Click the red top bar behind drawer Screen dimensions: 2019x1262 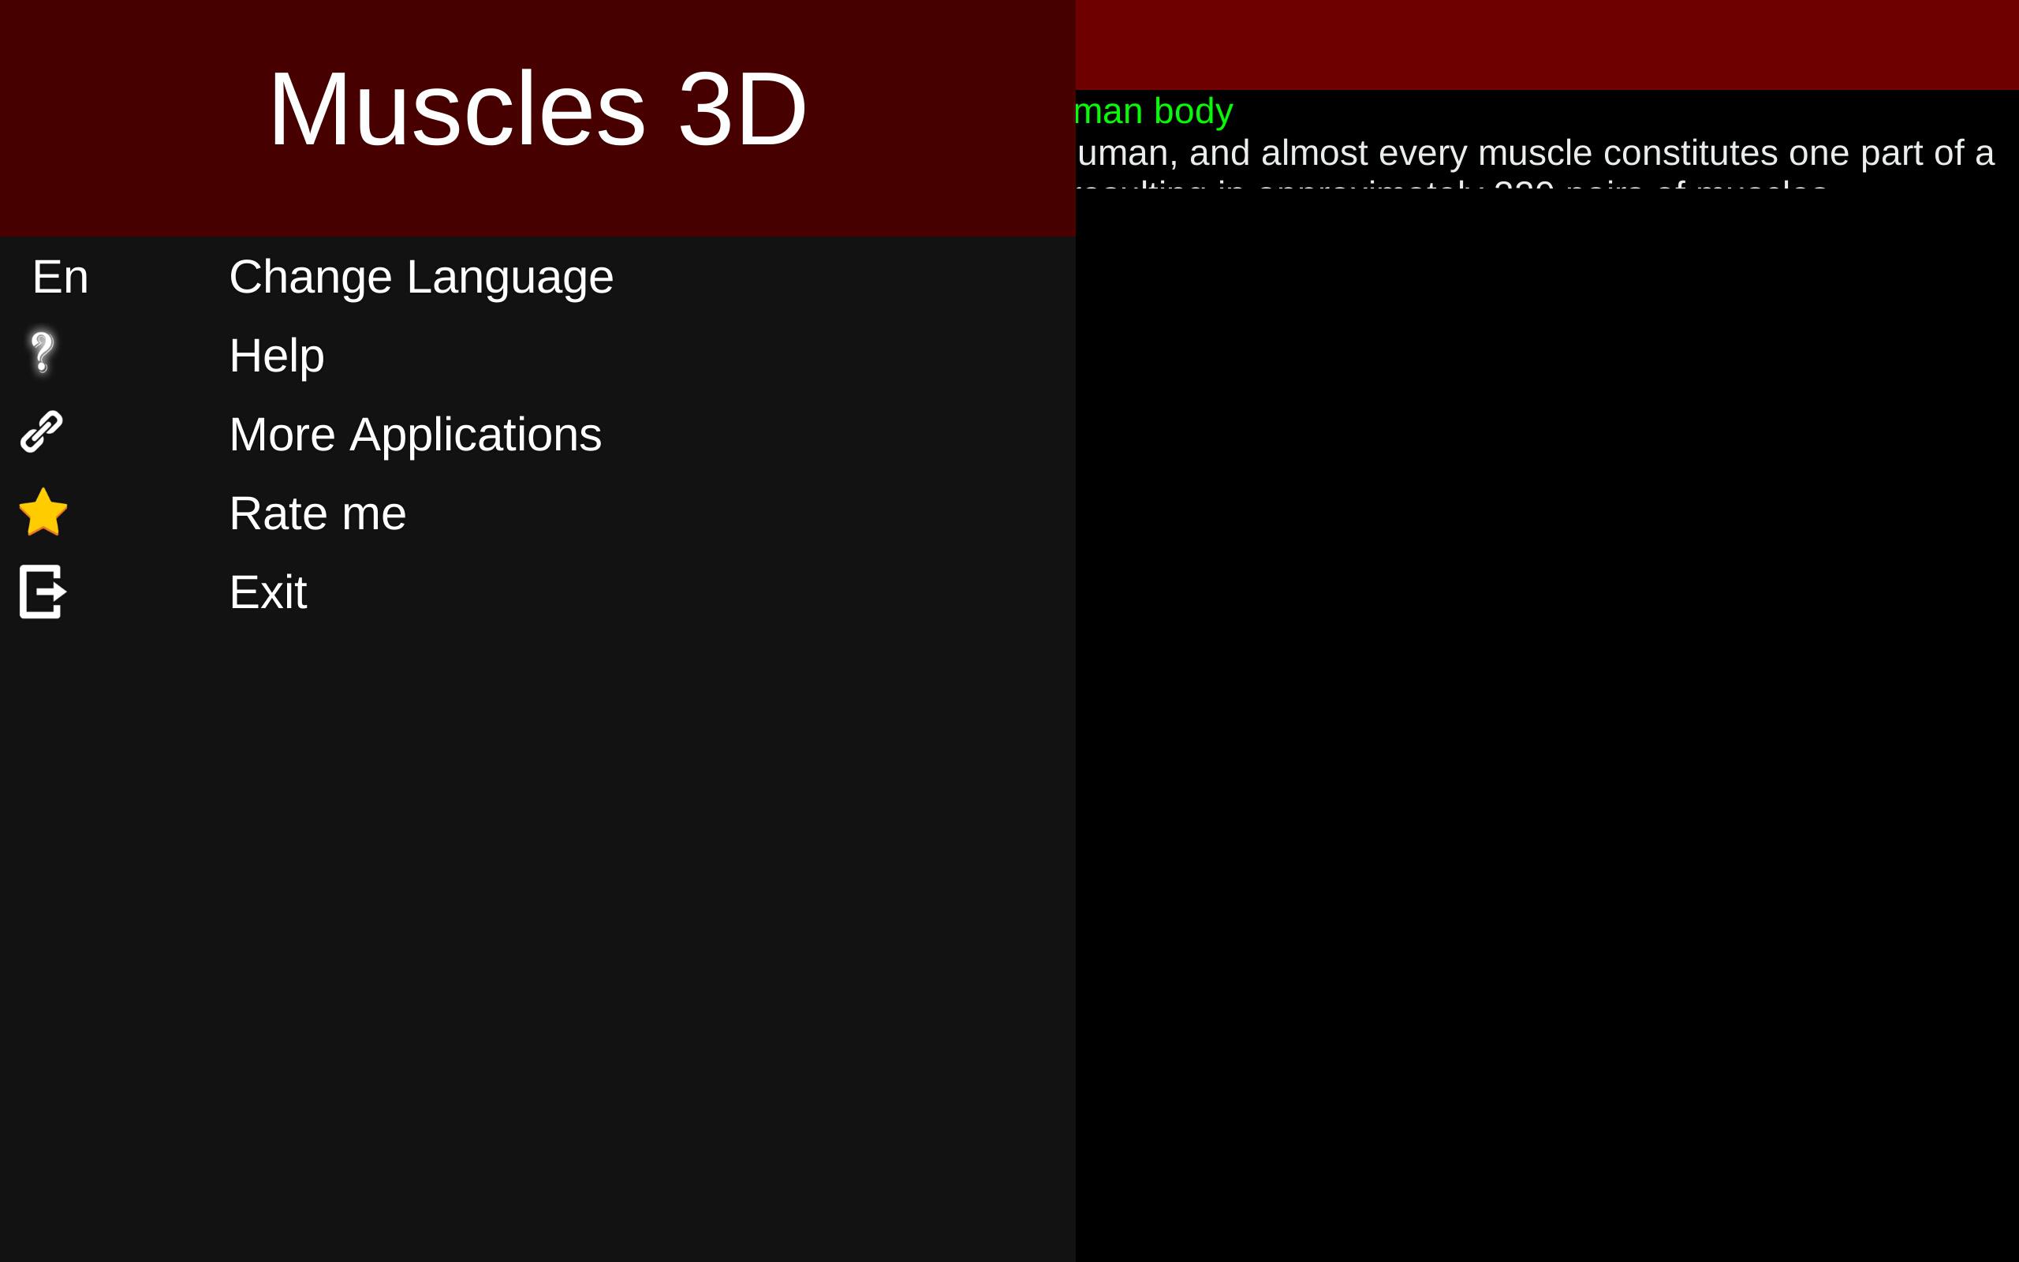pyautogui.click(x=1547, y=44)
